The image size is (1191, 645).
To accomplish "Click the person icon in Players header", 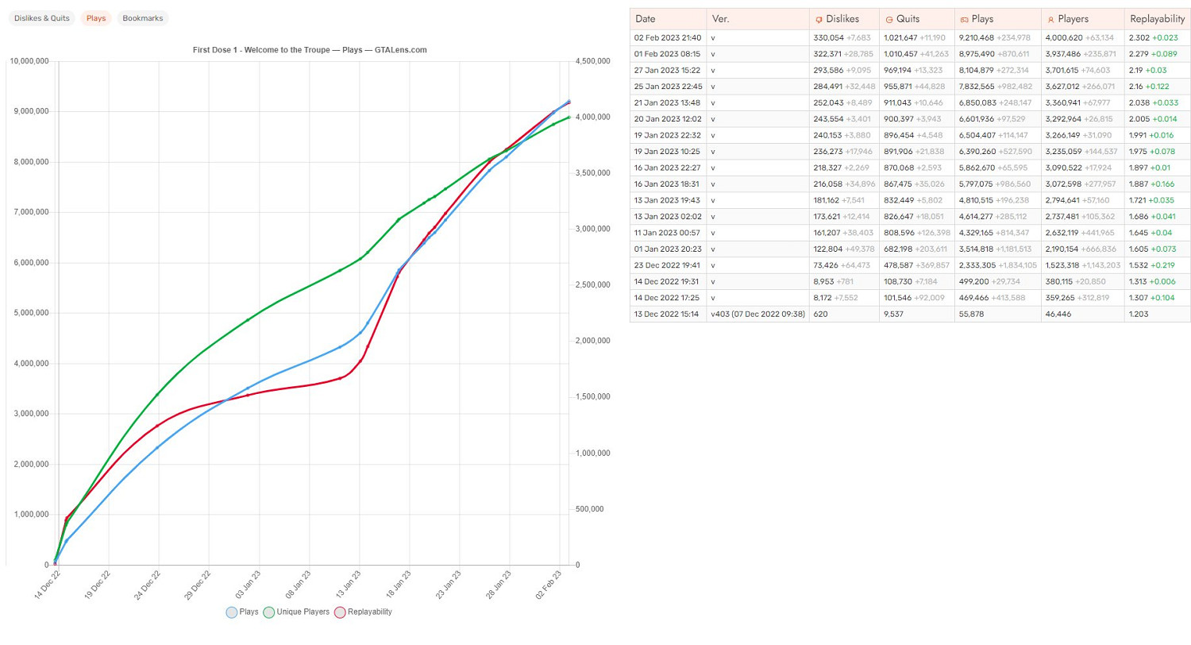I will [1050, 19].
